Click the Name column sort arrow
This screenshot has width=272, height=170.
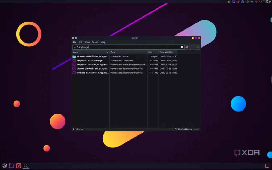pyautogui.click(x=107, y=52)
